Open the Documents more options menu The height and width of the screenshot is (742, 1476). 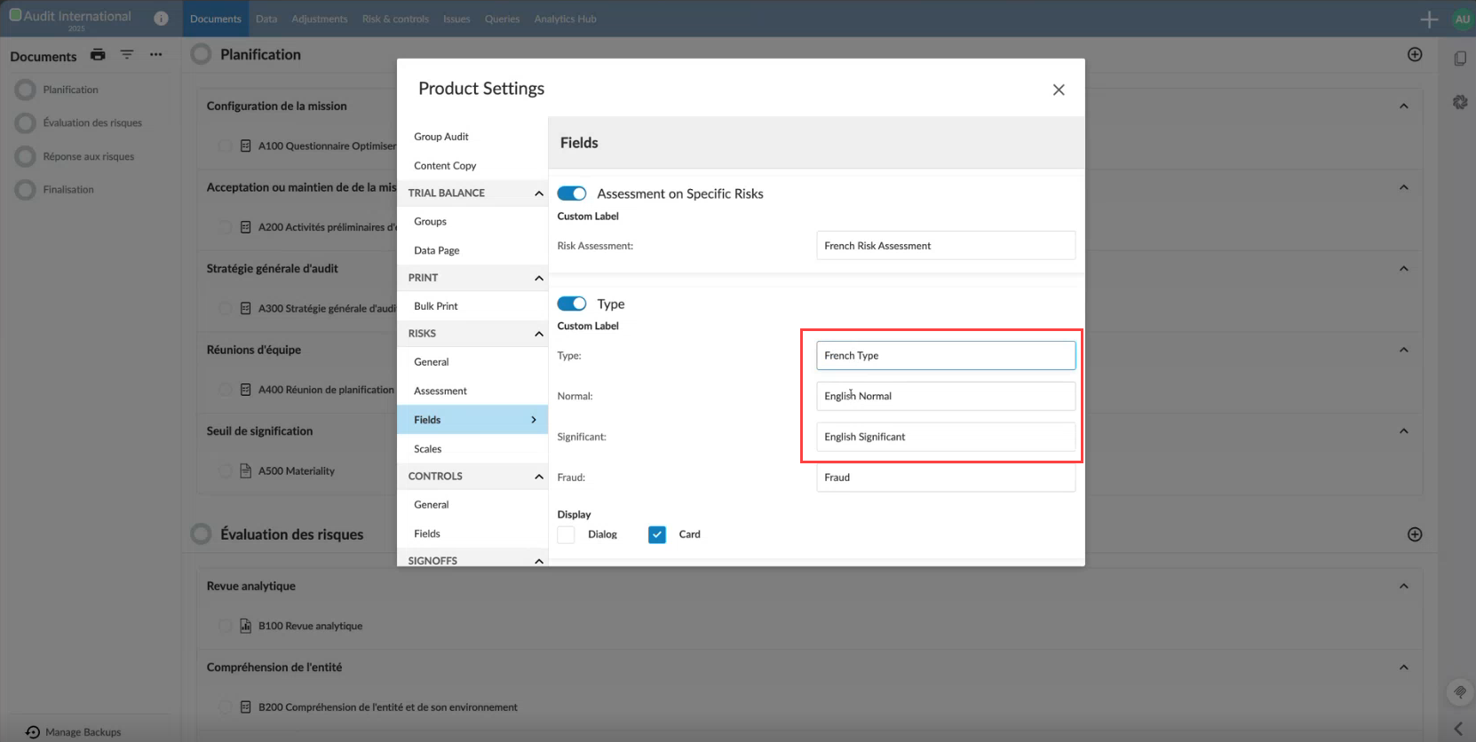(156, 55)
